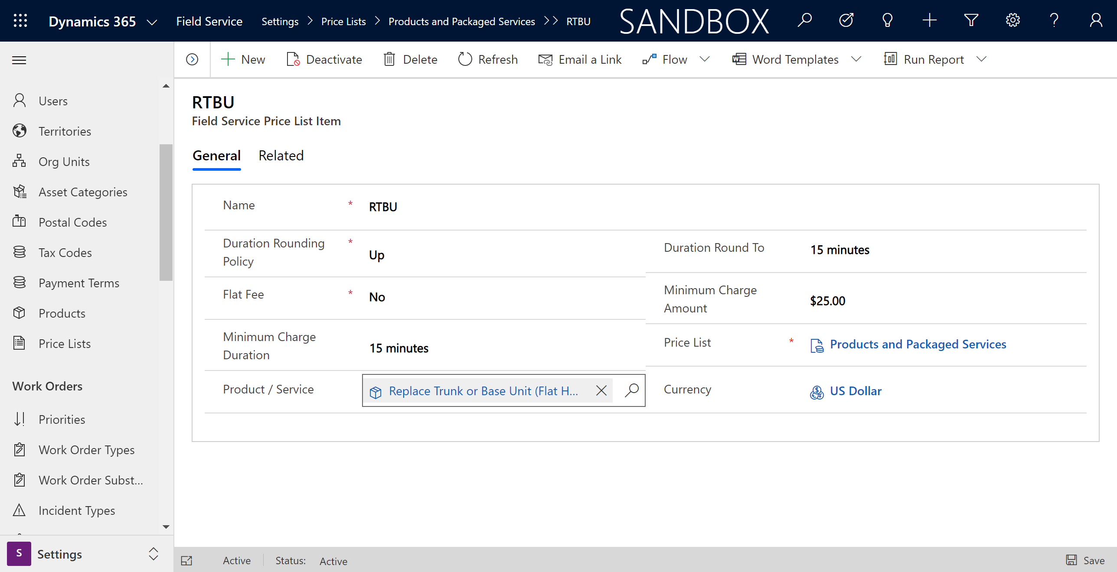1117x572 pixels.
Task: Switch to the General tab
Action: [x=217, y=156]
